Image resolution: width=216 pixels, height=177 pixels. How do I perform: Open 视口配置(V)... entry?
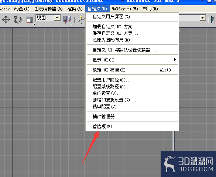pos(132,107)
